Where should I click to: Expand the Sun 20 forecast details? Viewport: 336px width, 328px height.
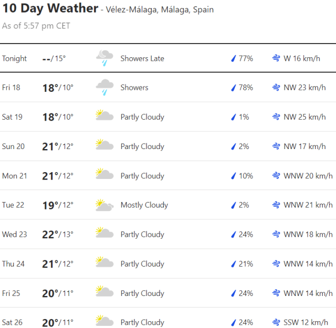coord(168,146)
